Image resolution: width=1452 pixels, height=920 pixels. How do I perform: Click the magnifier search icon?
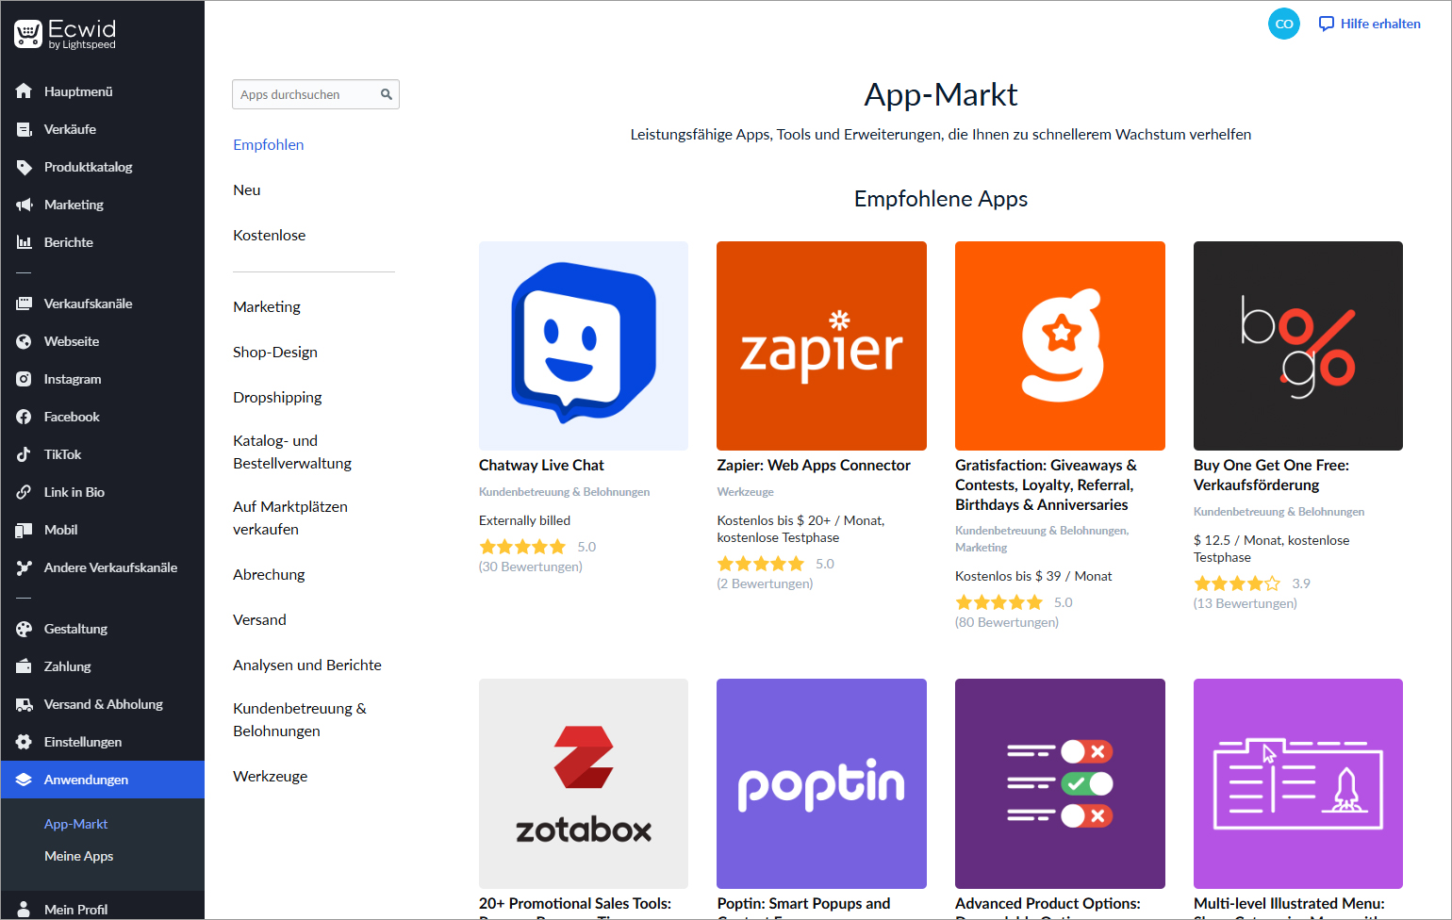coord(387,94)
